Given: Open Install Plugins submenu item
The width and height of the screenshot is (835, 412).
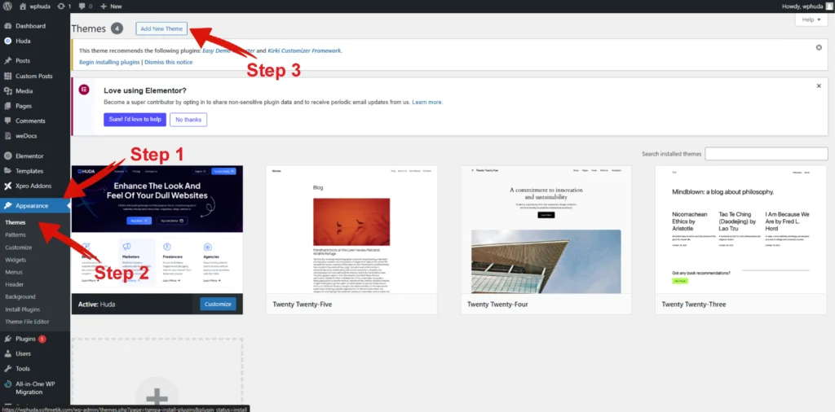Looking at the screenshot, I should [22, 309].
